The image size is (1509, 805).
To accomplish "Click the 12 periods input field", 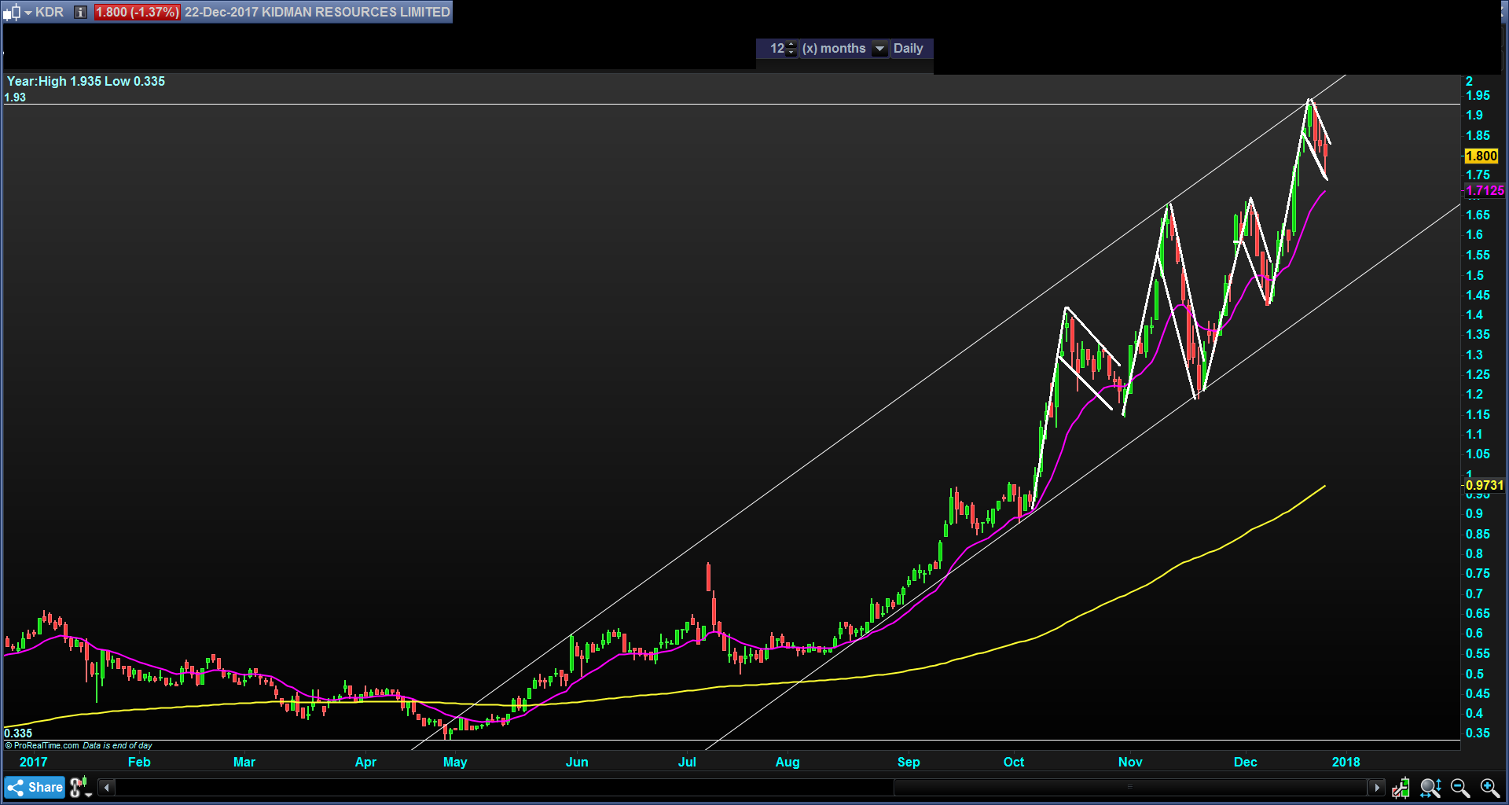I will coord(776,49).
